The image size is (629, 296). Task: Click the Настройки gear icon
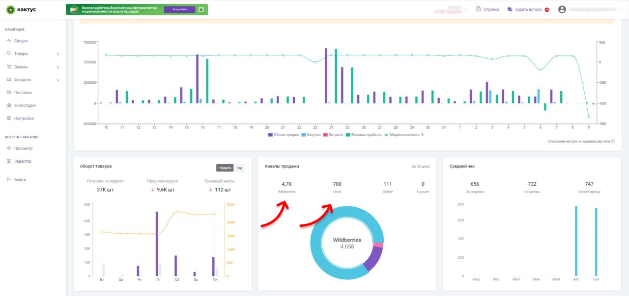(x=9, y=118)
